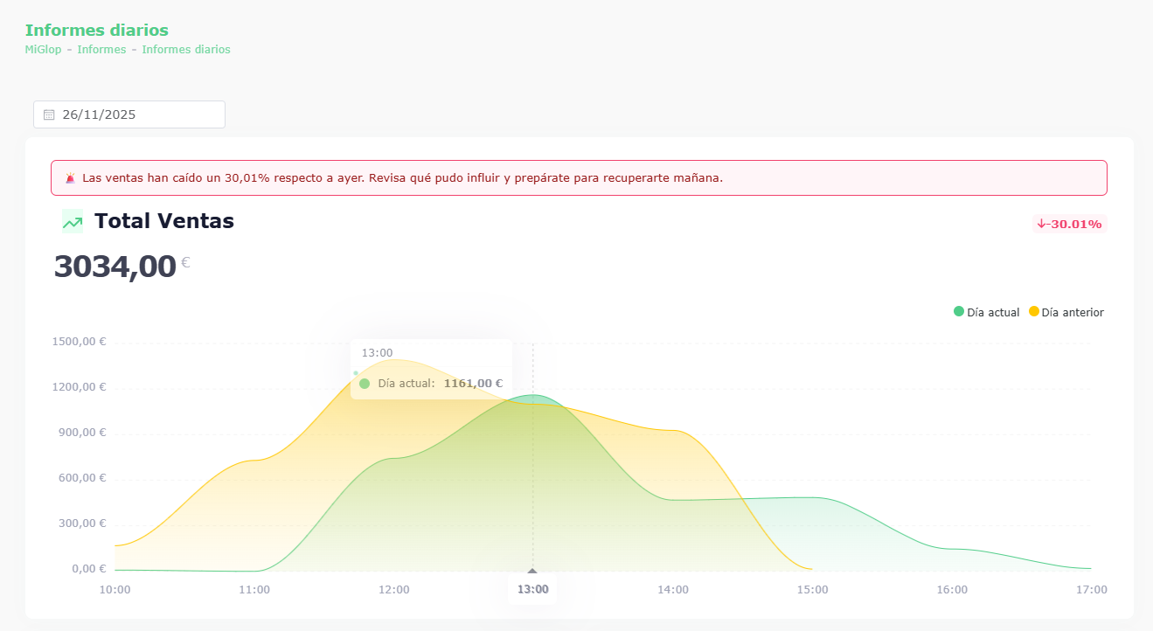Screen dimensions: 1153x631
Task: Toggle the Día actual series in the legend
Action: pyautogui.click(x=987, y=312)
